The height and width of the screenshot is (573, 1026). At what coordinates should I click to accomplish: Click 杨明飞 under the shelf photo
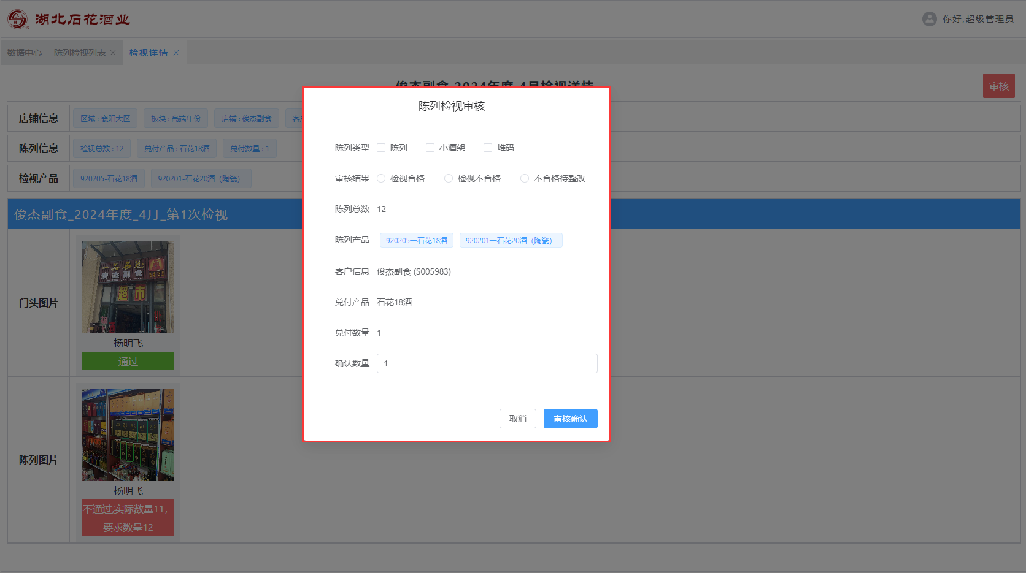coord(128,491)
